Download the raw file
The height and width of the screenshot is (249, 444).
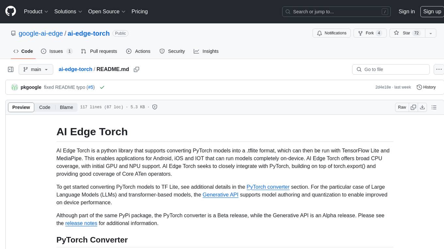422,107
